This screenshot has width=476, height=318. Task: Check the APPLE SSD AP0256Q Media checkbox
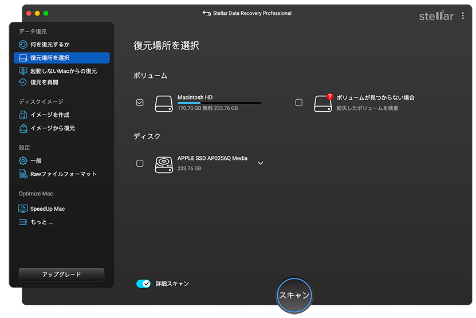[140, 163]
